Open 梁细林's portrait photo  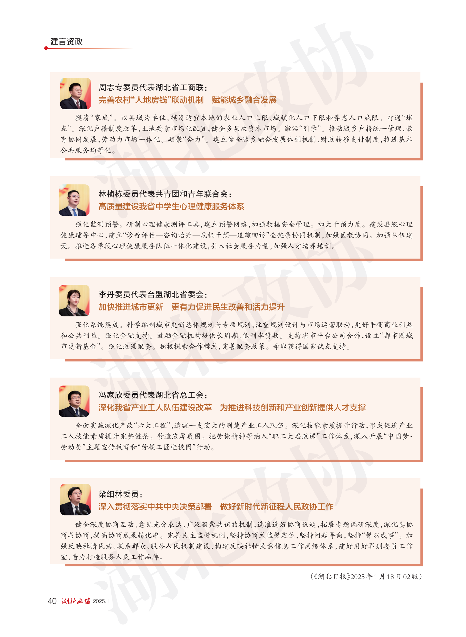[x=76, y=500]
